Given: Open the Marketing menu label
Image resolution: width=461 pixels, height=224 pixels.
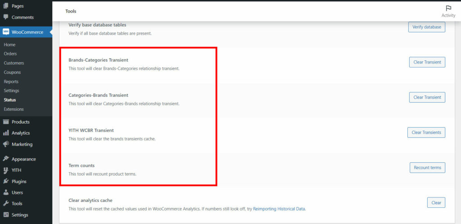Looking at the screenshot, I should [x=22, y=144].
